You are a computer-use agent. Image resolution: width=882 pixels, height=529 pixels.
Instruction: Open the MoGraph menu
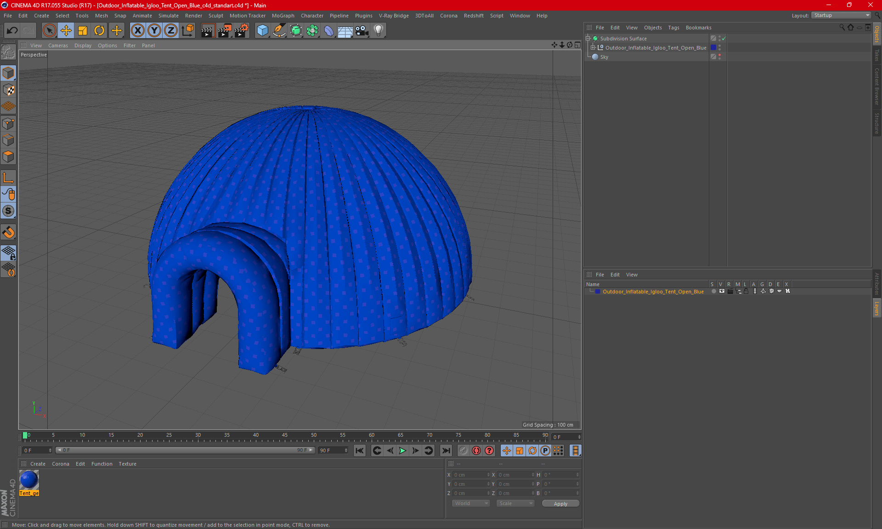coord(283,16)
